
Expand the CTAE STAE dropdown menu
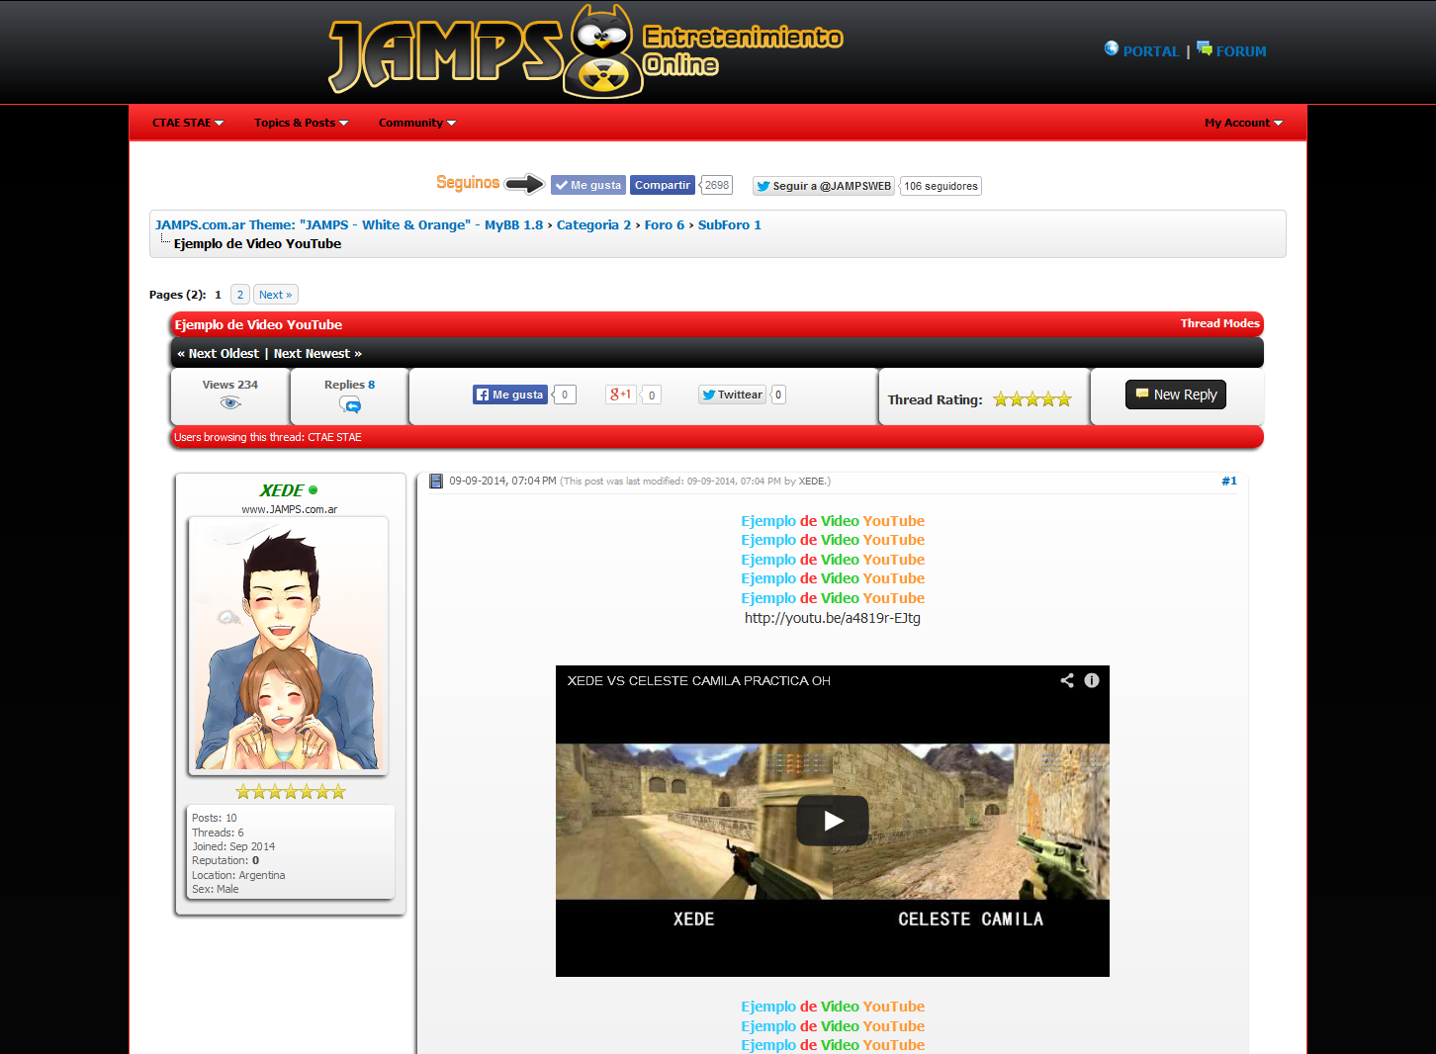(188, 123)
